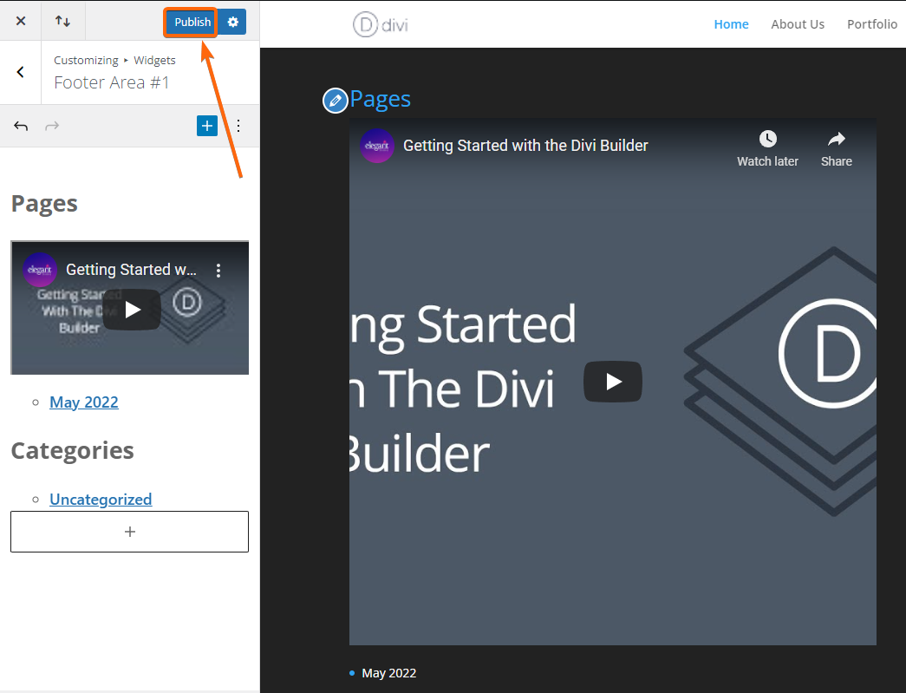Image resolution: width=906 pixels, height=693 pixels.
Task: Open publish settings gear icon
Action: pos(233,22)
